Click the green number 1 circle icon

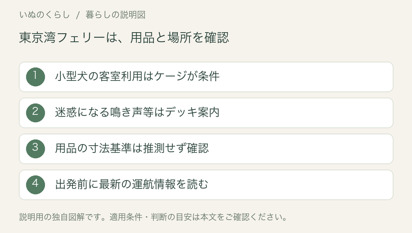tap(36, 77)
